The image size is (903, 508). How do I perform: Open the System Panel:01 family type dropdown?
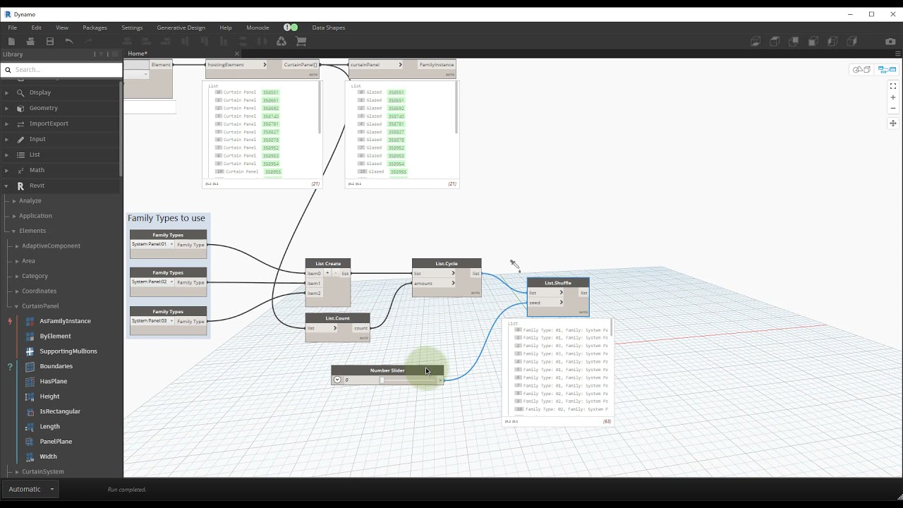click(x=152, y=244)
